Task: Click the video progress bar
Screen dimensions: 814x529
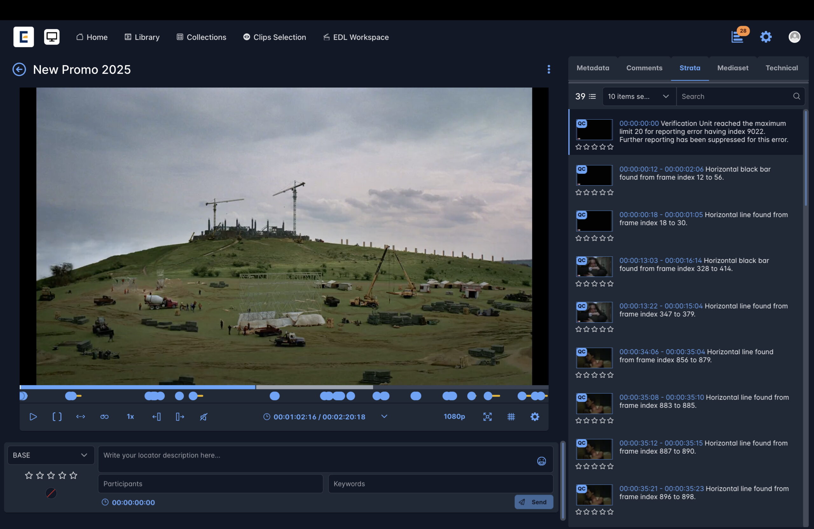Action: (x=284, y=387)
